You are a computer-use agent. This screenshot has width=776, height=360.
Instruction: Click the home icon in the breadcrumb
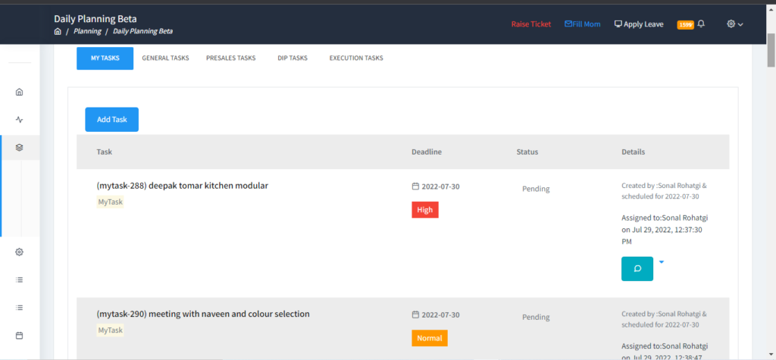pyautogui.click(x=58, y=31)
